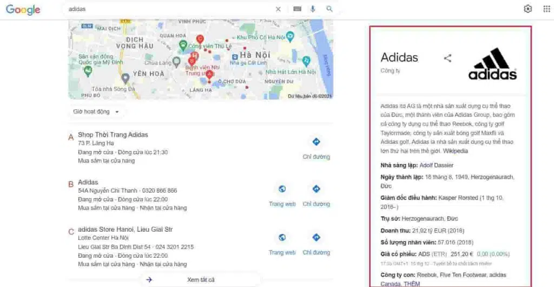Image resolution: width=554 pixels, height=287 pixels.
Task: Click the Tuyên bố từ chối trách nhiệm text
Action: [462, 264]
